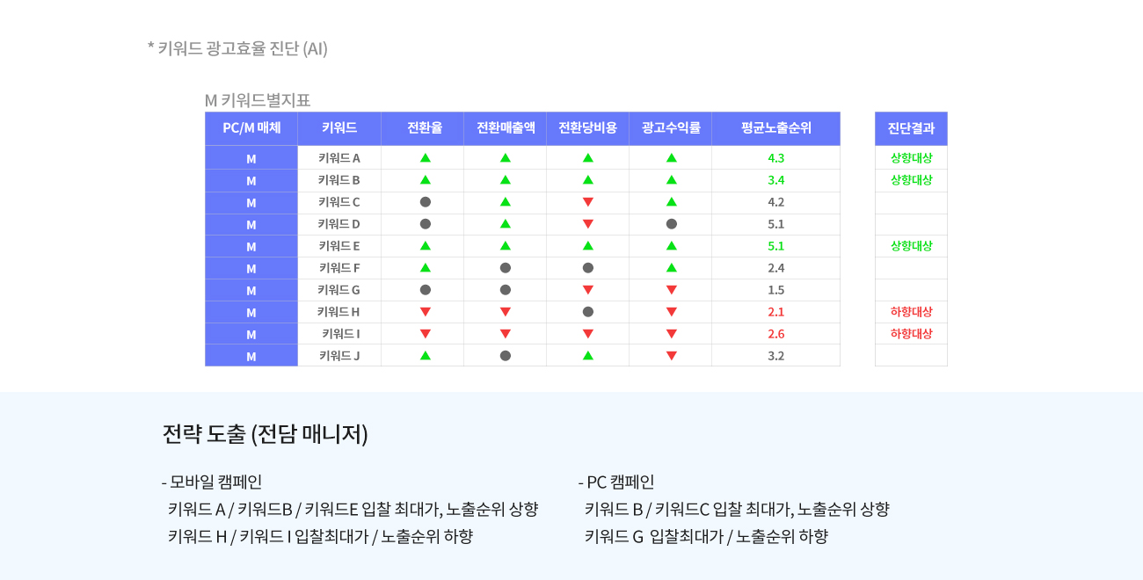Click 키워드 C's red 전환당비용 down arrow
The image size is (1143, 580).
coord(588,202)
